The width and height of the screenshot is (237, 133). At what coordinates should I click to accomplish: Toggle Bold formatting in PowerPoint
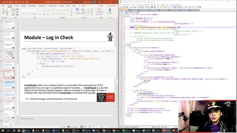[23, 14]
